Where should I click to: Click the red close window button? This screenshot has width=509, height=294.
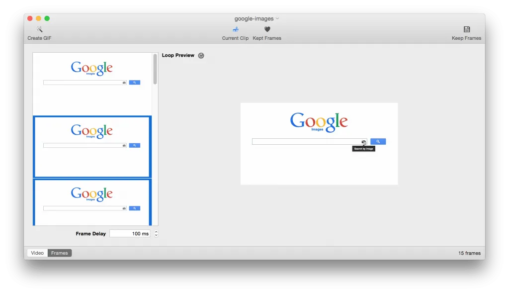point(30,18)
